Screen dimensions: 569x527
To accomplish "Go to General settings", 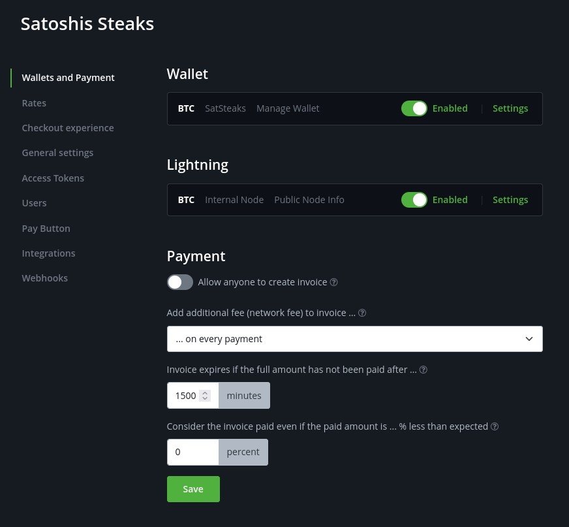I will [x=57, y=153].
